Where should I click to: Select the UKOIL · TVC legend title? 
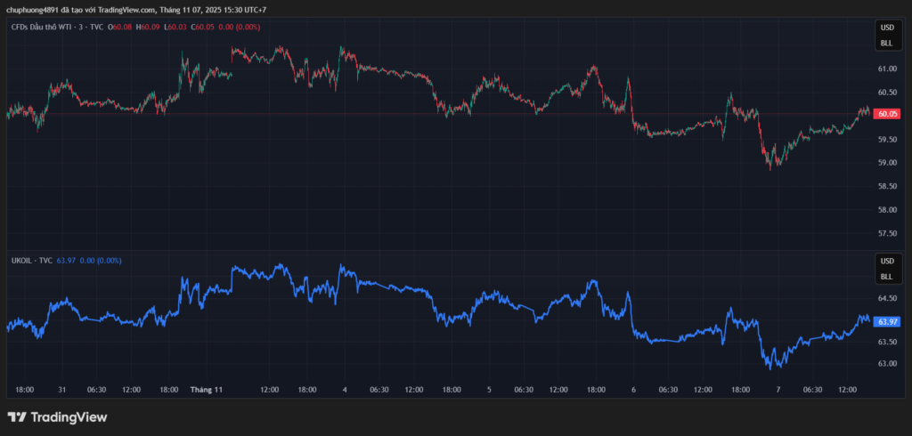31,261
